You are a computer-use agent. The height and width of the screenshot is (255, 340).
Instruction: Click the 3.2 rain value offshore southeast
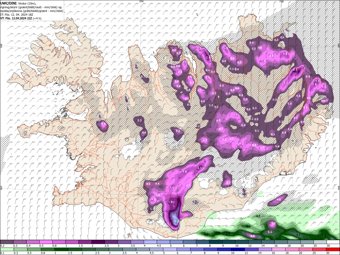298,235
